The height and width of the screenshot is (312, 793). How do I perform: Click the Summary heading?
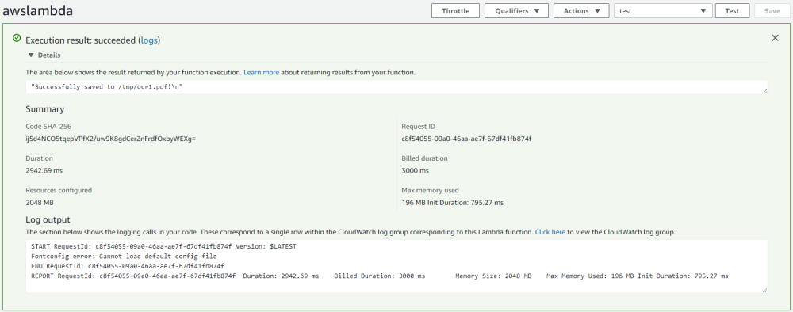click(45, 109)
